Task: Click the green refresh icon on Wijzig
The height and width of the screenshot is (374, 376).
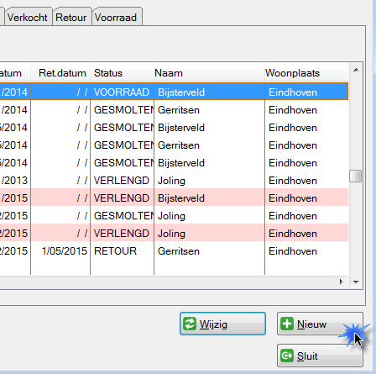Action: (190, 324)
